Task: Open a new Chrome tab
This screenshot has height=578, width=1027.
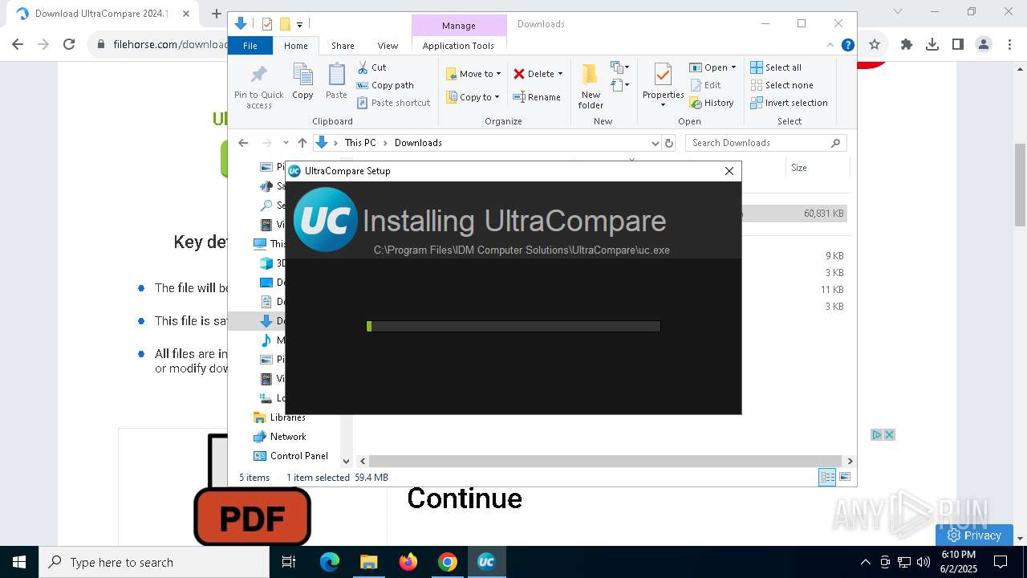Action: [216, 14]
